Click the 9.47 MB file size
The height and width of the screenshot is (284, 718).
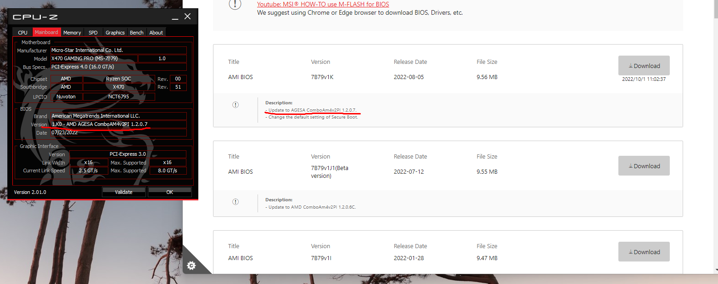coord(487,258)
